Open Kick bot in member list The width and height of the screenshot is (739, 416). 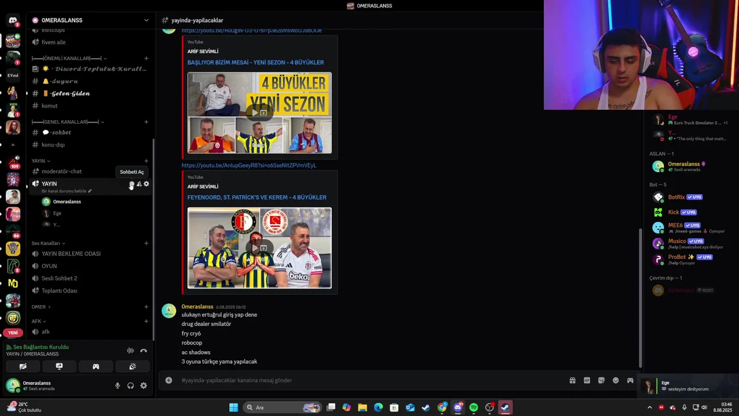click(687, 212)
